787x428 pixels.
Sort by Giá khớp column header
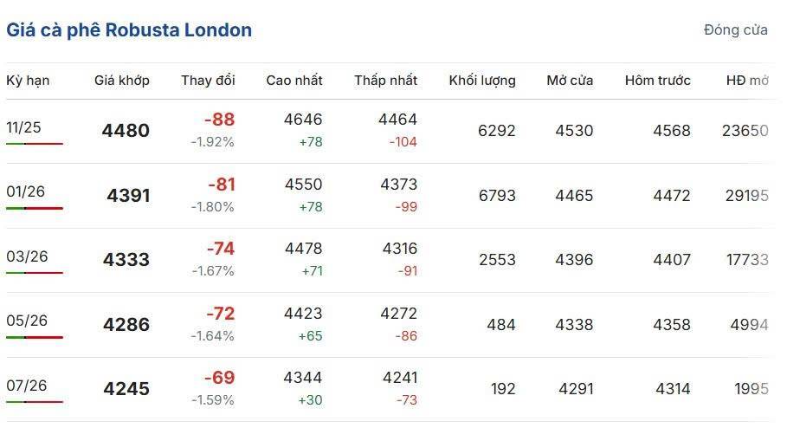tap(121, 81)
